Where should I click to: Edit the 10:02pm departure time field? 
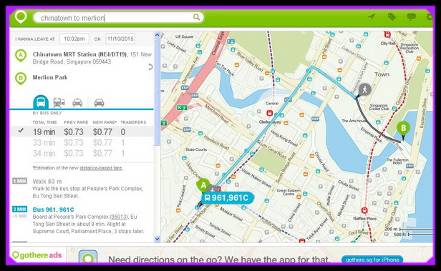[74, 39]
